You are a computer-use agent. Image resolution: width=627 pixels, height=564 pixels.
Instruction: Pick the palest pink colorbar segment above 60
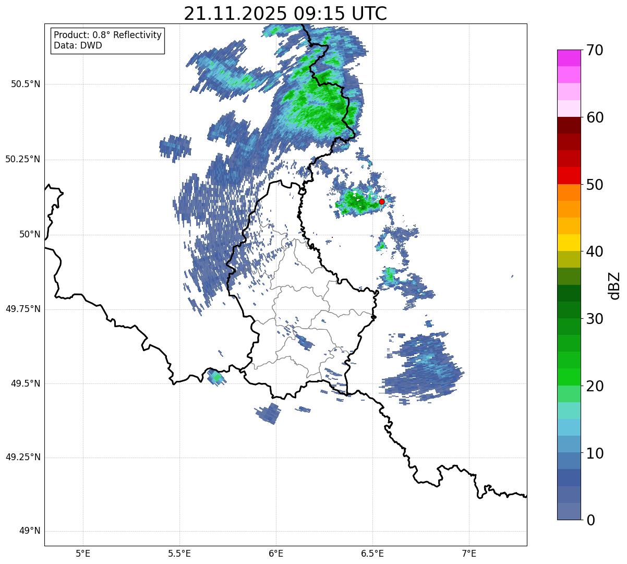click(x=569, y=109)
